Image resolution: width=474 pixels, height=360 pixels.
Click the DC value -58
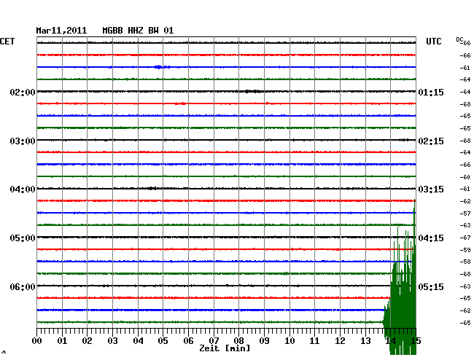coord(465,262)
